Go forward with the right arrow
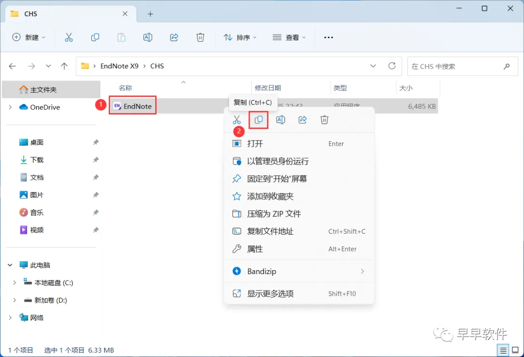The width and height of the screenshot is (524, 357). [32, 66]
